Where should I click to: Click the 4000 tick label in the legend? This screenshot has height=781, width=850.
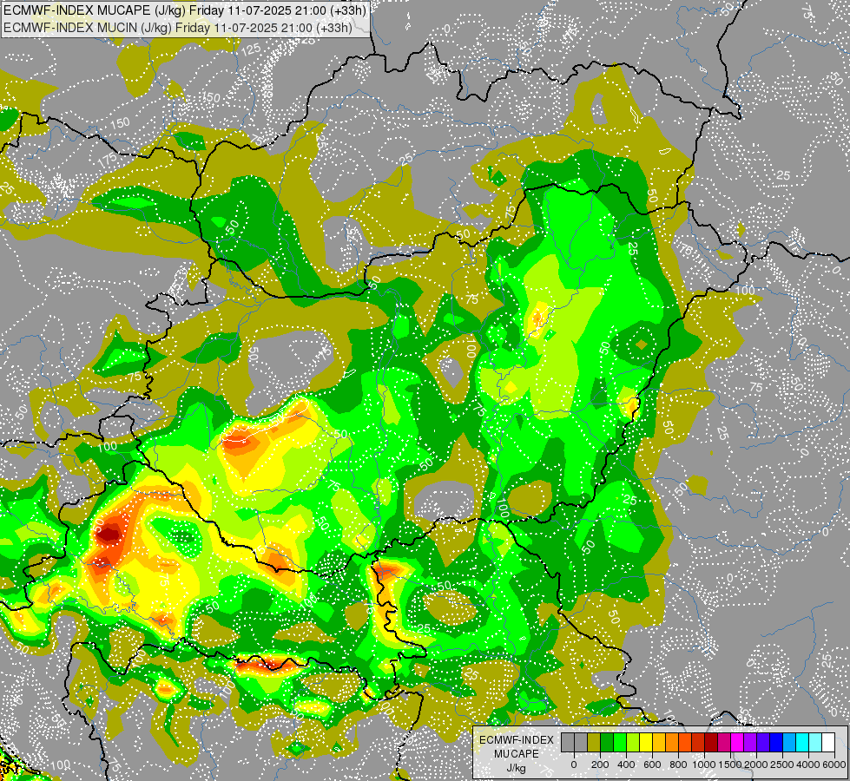coord(809,765)
